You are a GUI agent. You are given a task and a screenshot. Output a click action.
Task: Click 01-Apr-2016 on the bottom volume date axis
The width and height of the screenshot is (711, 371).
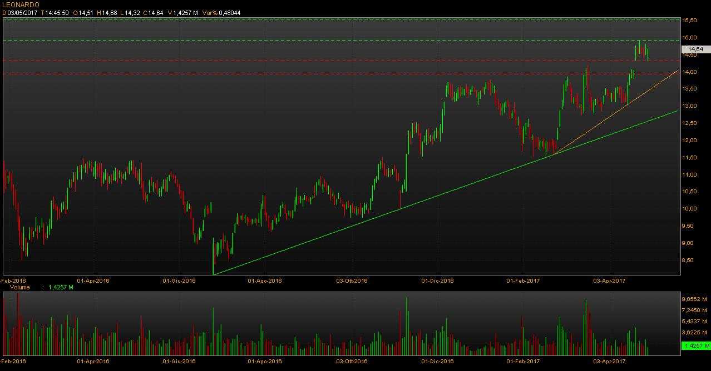pyautogui.click(x=93, y=361)
